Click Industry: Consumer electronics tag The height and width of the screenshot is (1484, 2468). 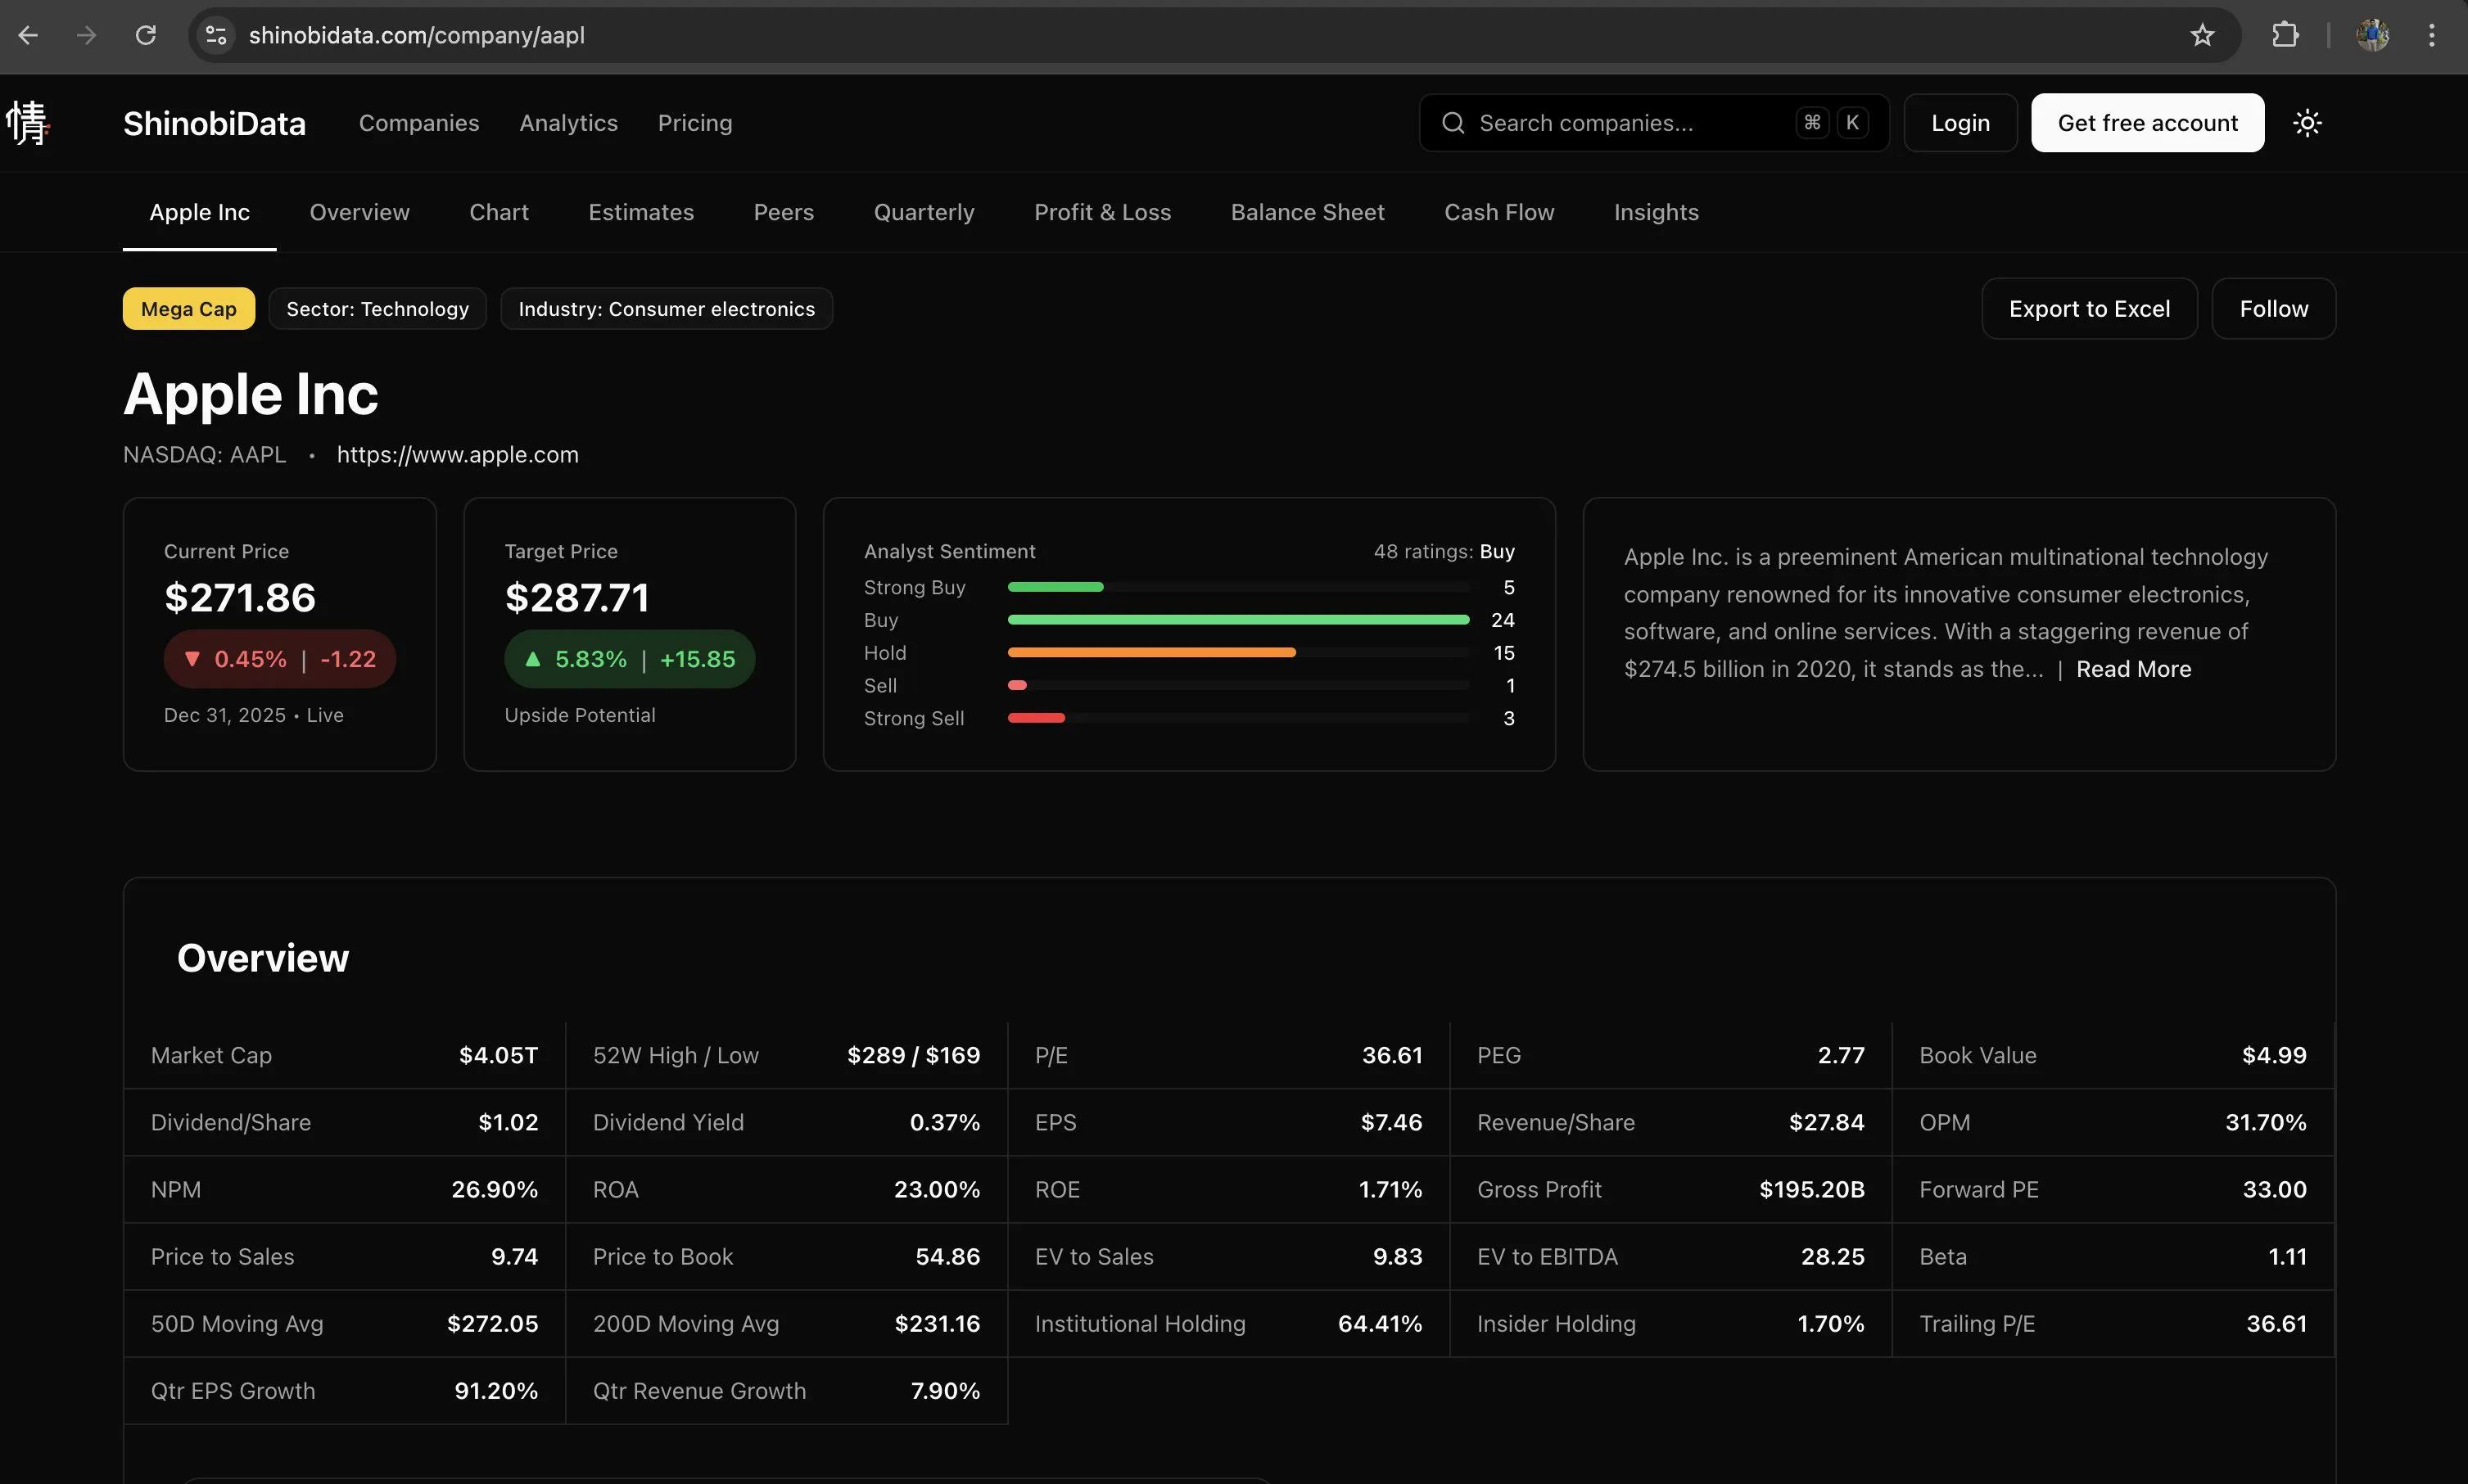667,309
